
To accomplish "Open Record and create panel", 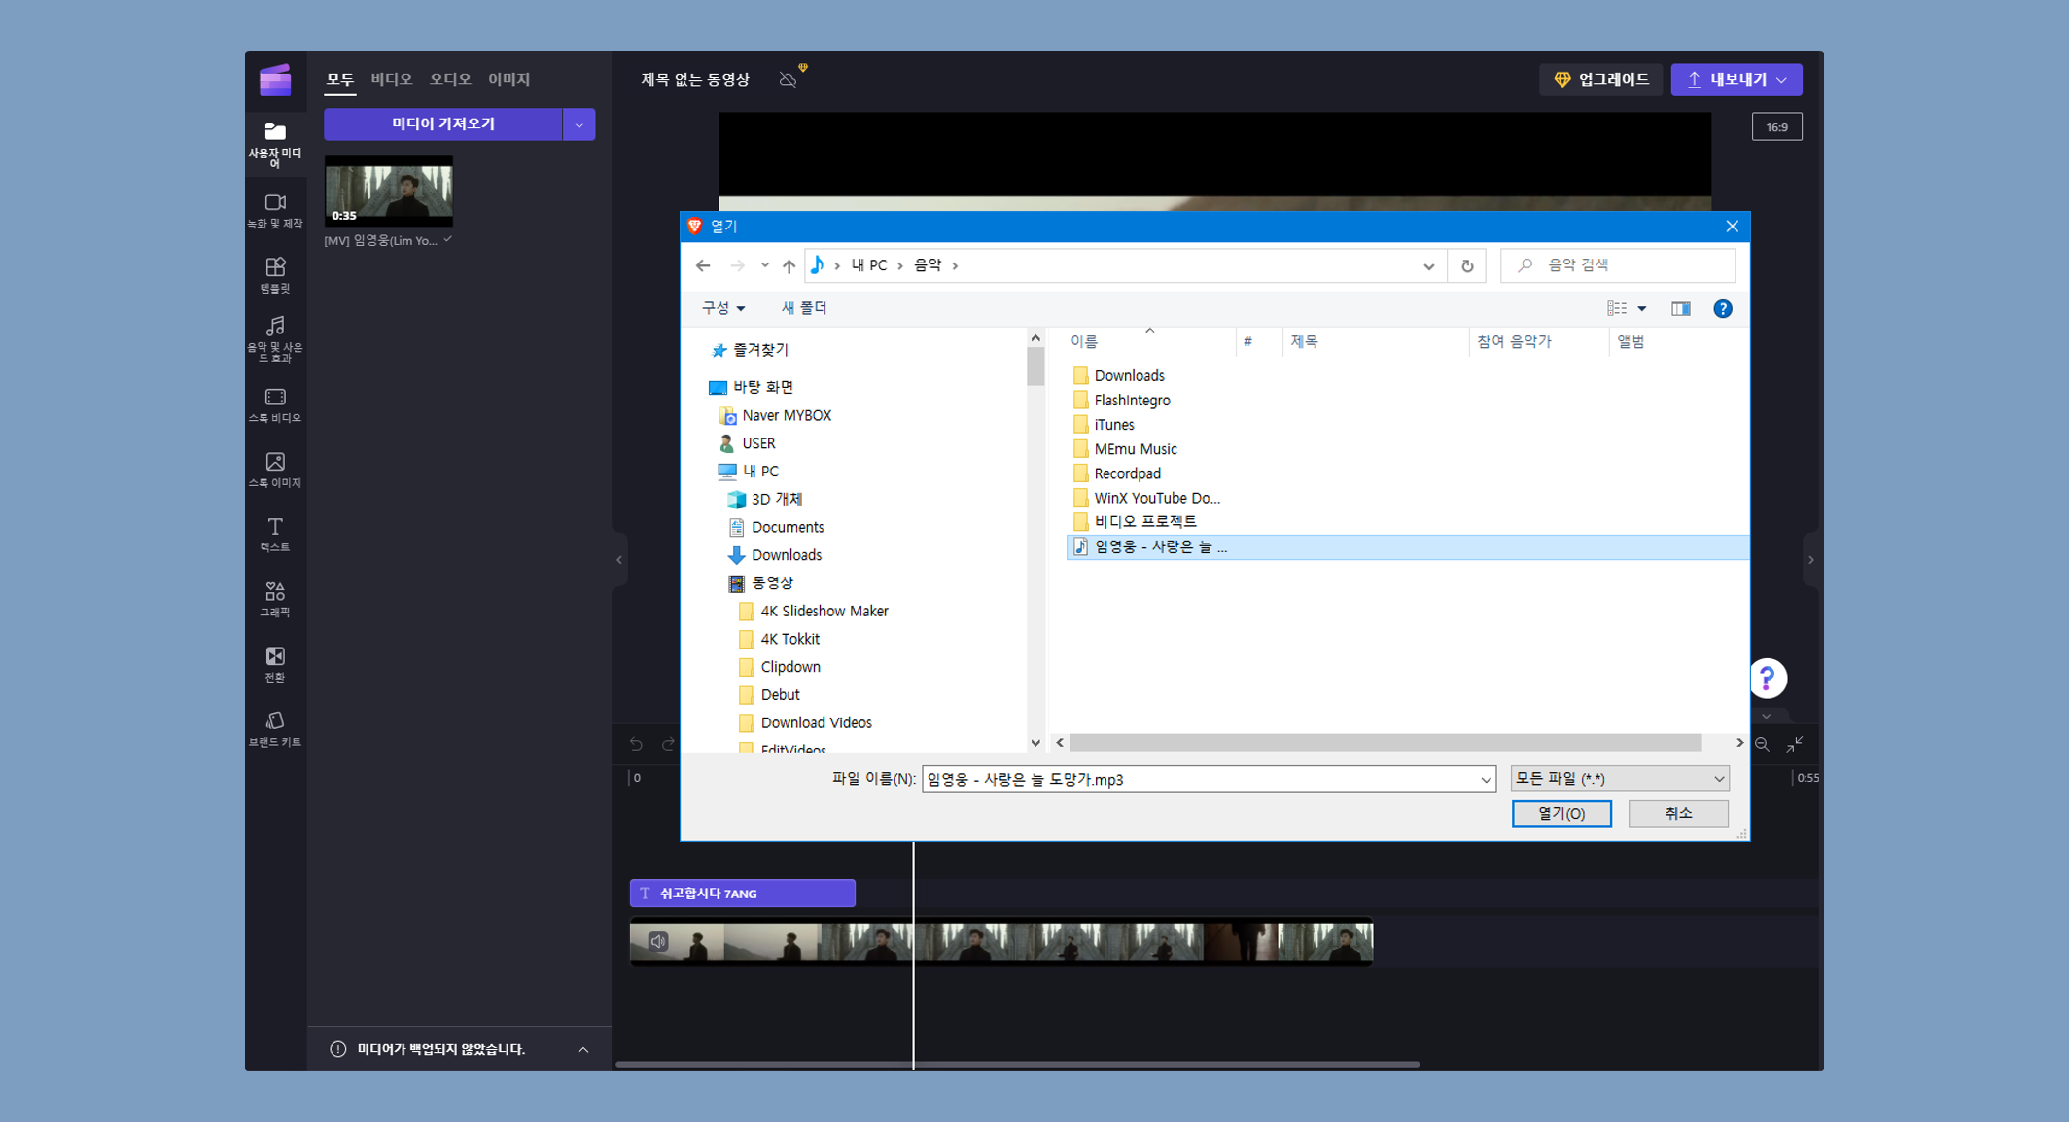I will tap(275, 209).
